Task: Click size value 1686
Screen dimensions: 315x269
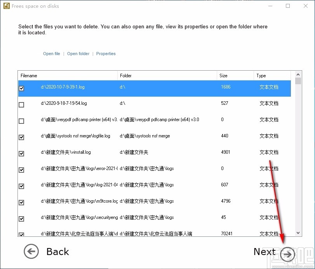Action: [226, 87]
